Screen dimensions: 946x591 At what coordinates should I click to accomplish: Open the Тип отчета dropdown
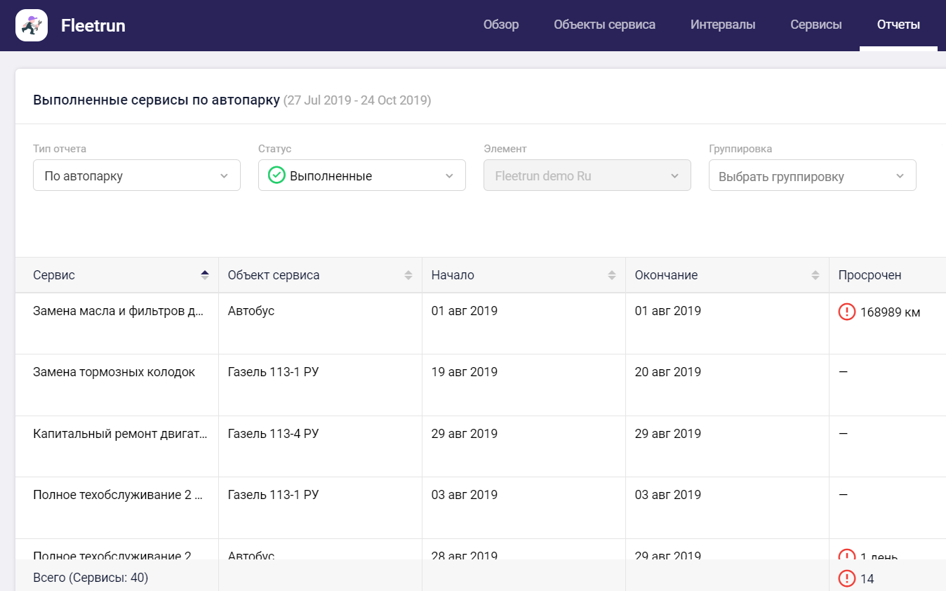137,175
